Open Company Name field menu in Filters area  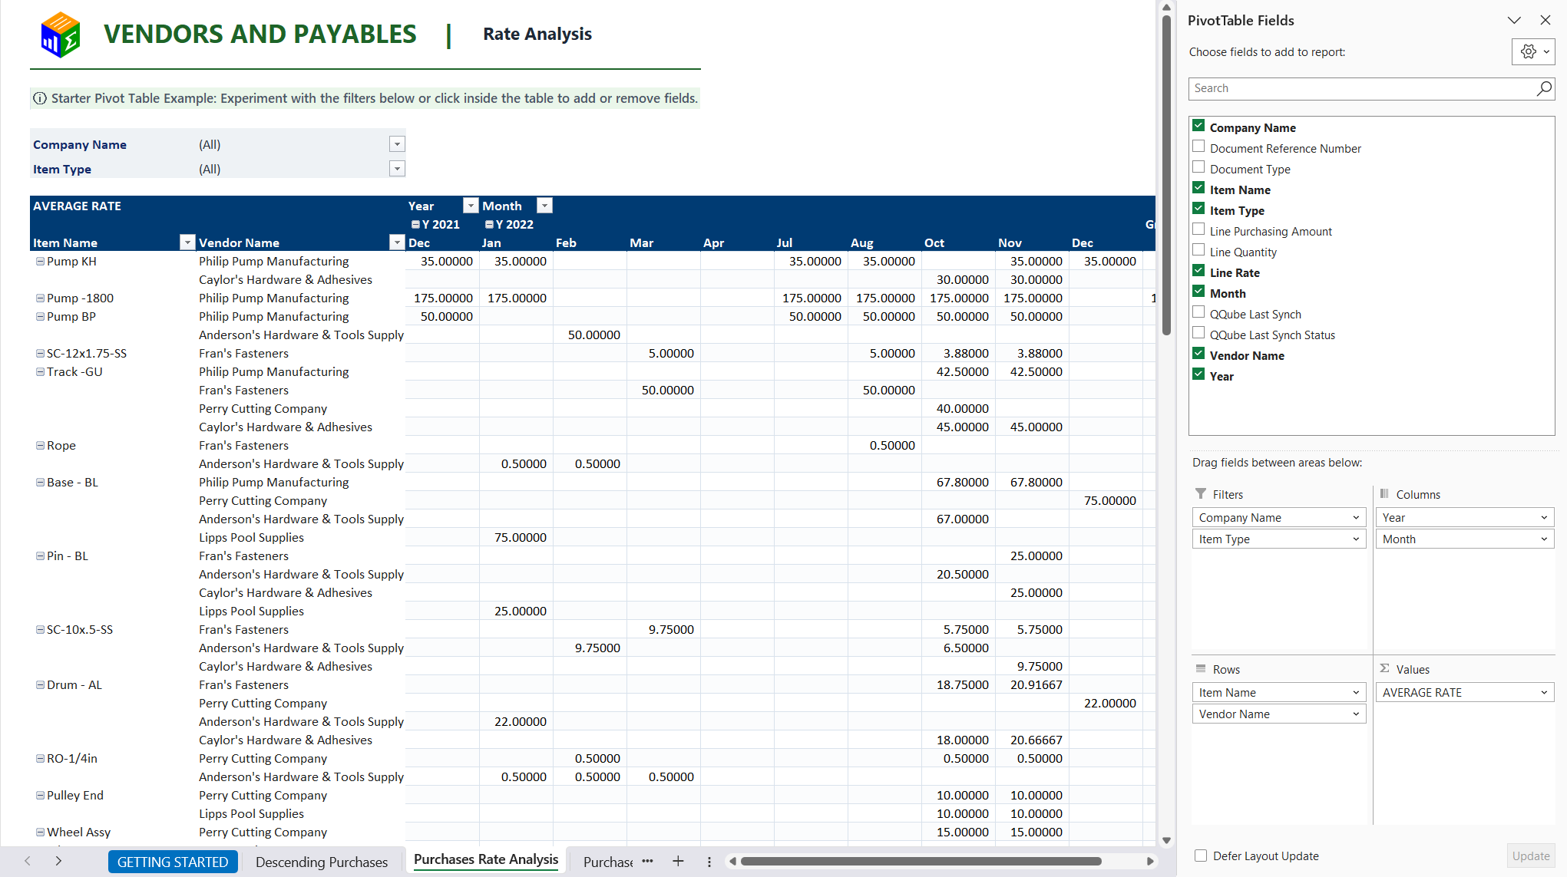[x=1356, y=518]
